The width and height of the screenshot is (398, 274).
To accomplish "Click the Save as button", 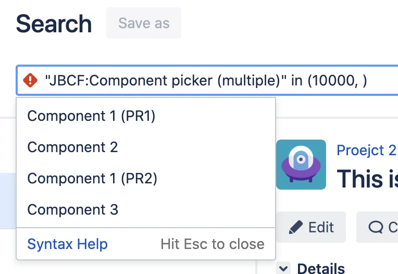I will coord(144,23).
